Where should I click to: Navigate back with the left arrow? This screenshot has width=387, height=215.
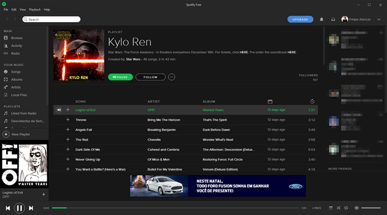pyautogui.click(x=7, y=19)
